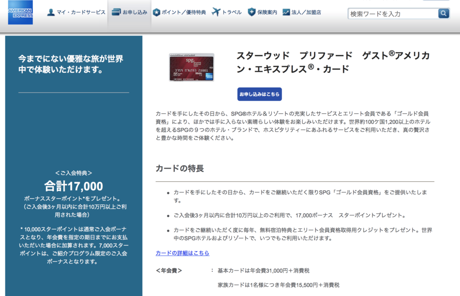Click the ＜ご入会特典＞ label

74,173
